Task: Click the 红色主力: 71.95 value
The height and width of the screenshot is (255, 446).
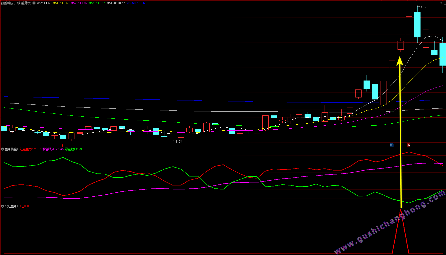Action: (30, 149)
